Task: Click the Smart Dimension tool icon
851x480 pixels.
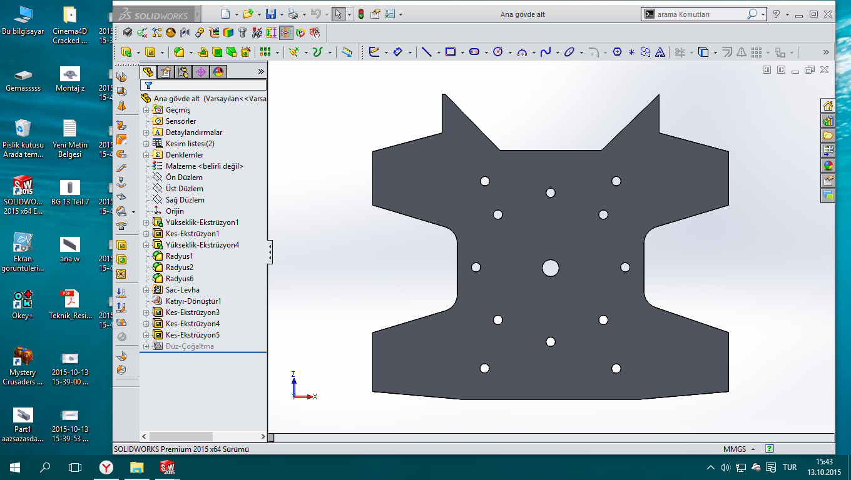Action: (x=398, y=52)
